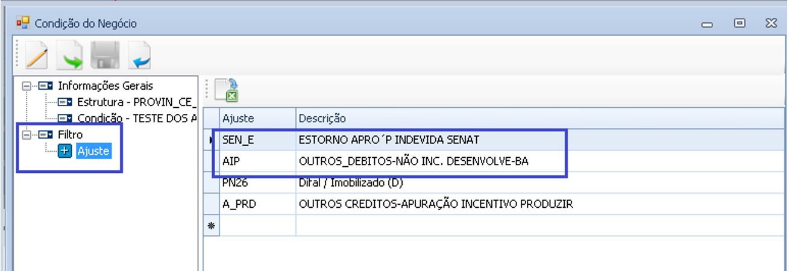Click the empty Descrição cell in new row

coord(541,225)
